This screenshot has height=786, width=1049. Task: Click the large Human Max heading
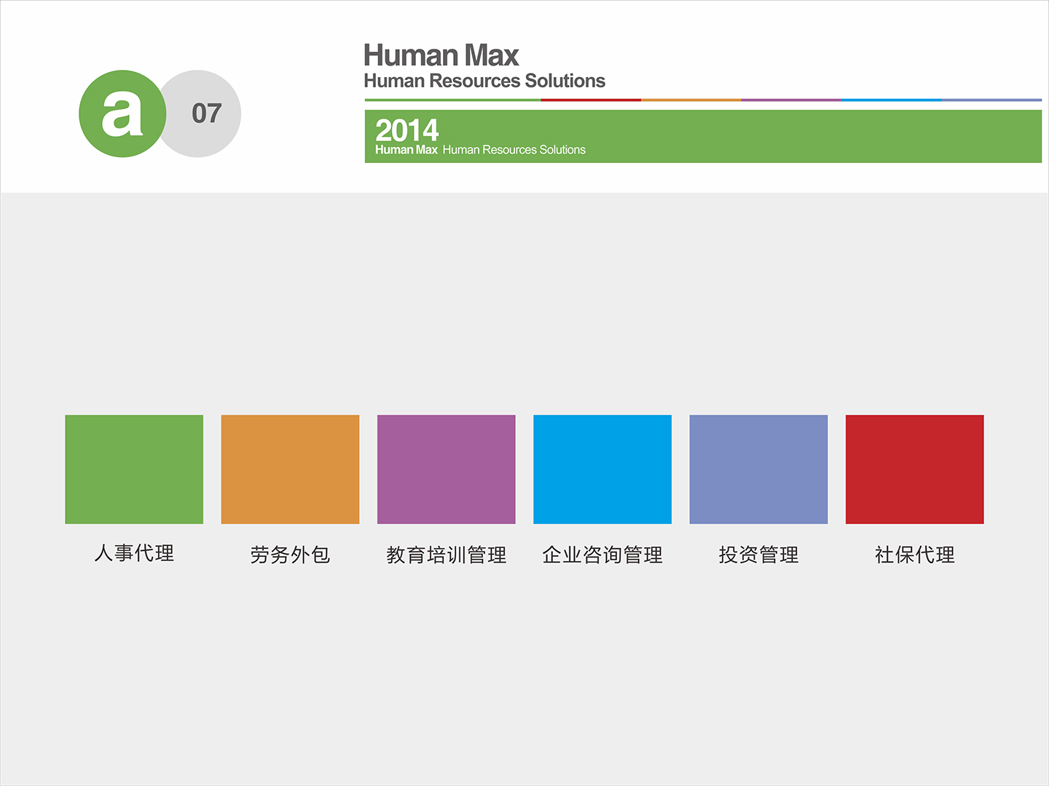tap(441, 55)
